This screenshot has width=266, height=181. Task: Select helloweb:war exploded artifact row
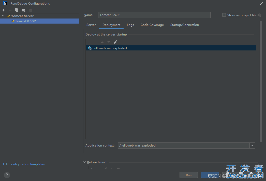(x=171, y=48)
